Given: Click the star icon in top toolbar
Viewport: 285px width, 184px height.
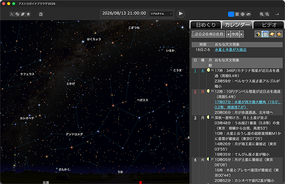Looking at the screenshot, I should [28, 14].
